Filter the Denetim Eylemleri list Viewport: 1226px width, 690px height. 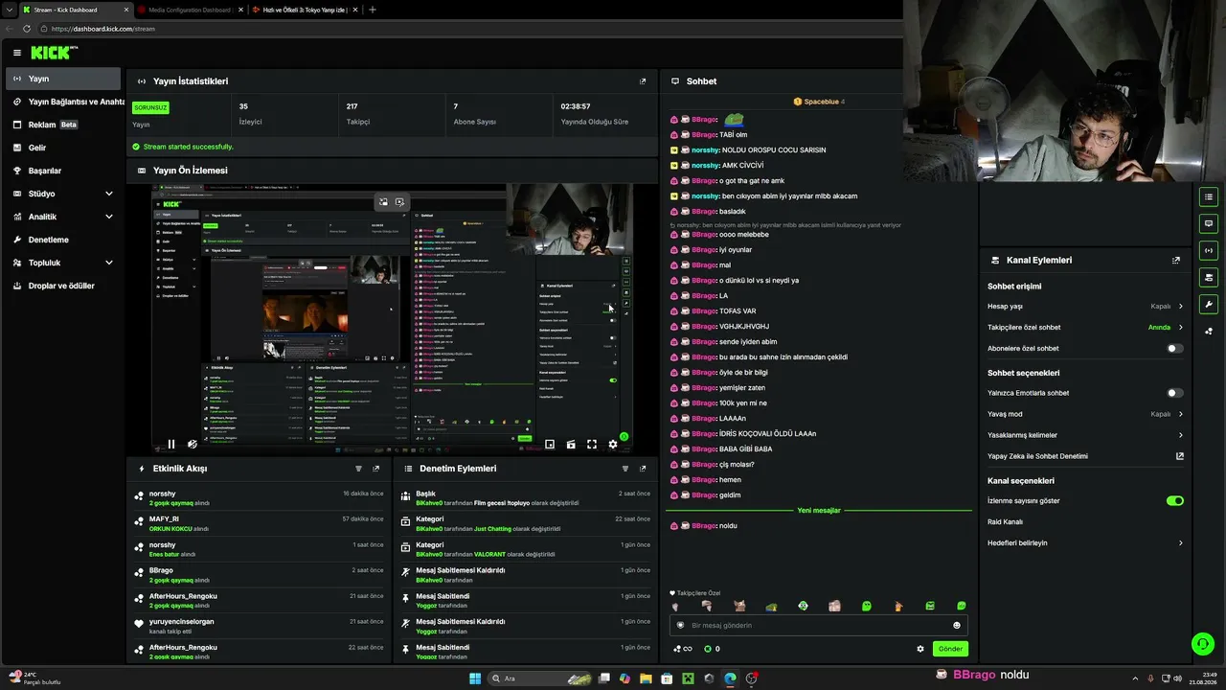click(x=625, y=469)
